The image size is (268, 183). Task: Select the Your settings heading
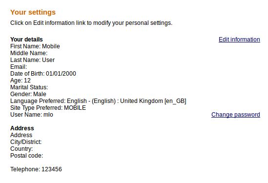pyautogui.click(x=33, y=12)
